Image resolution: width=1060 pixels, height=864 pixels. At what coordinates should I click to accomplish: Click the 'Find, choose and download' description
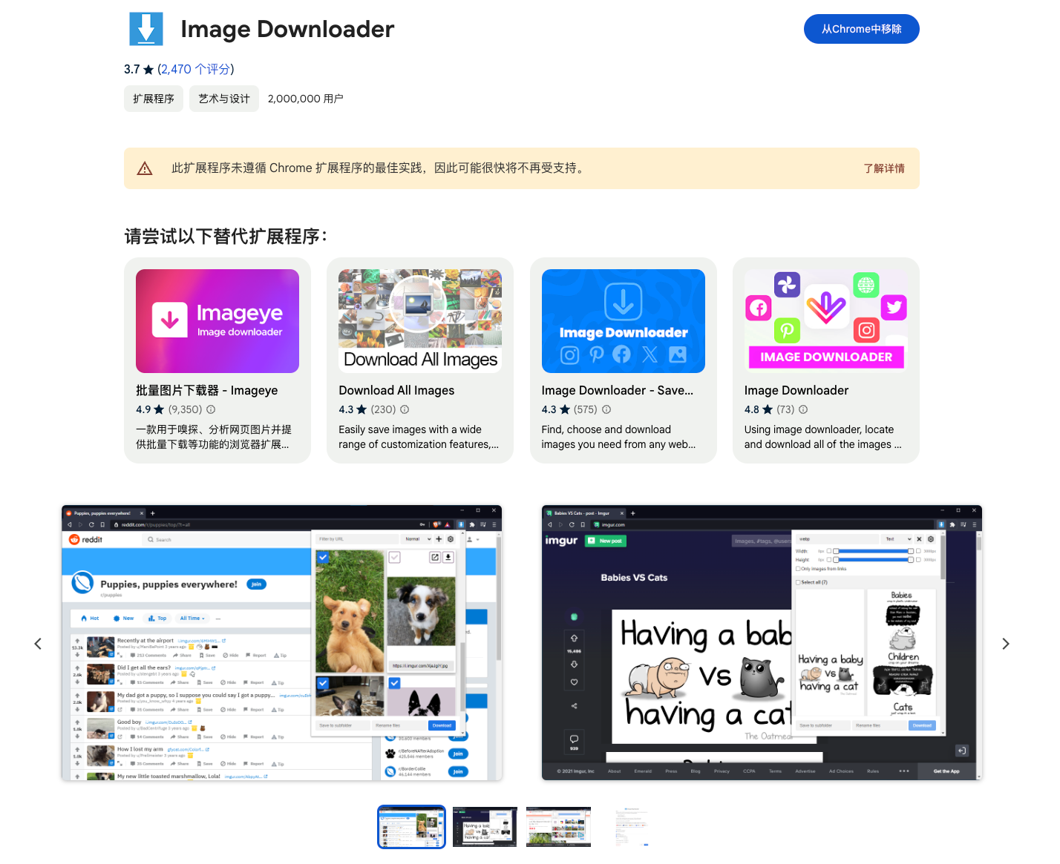618,437
